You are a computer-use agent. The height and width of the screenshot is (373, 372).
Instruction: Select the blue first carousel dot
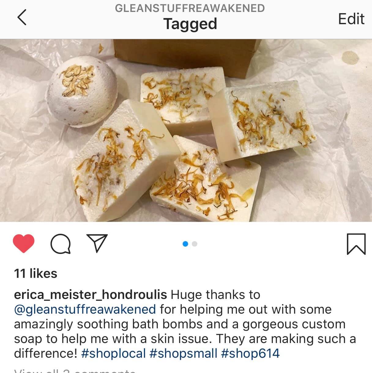(185, 244)
